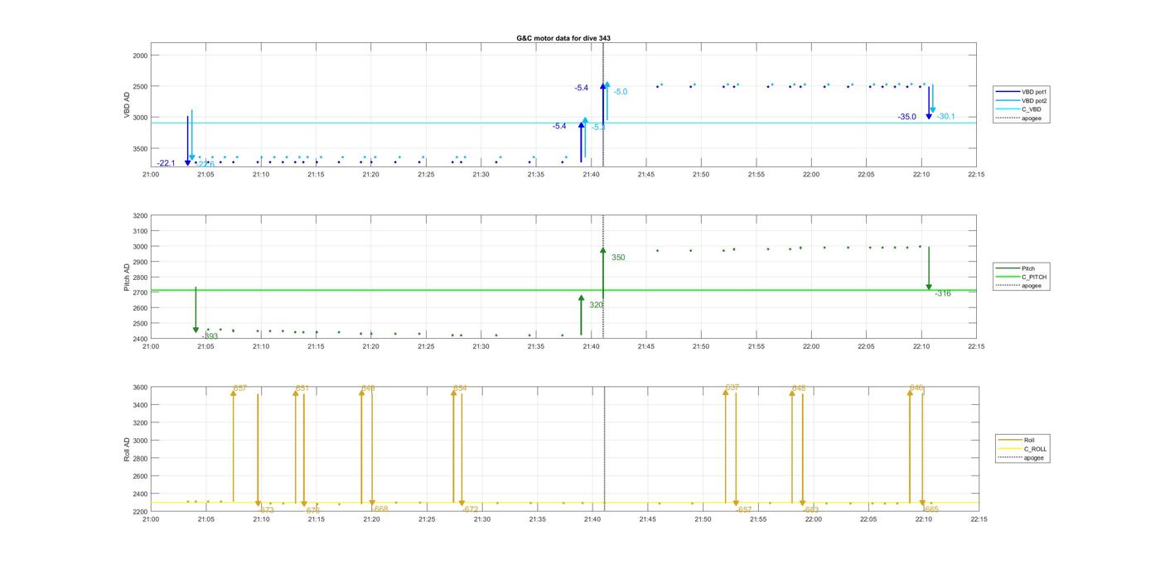Click the '654' roll move label
The width and height of the screenshot is (1160, 574).
point(460,388)
